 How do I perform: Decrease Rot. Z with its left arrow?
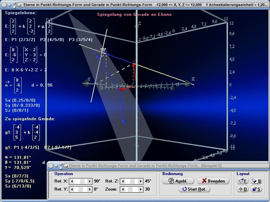(x=123, y=181)
